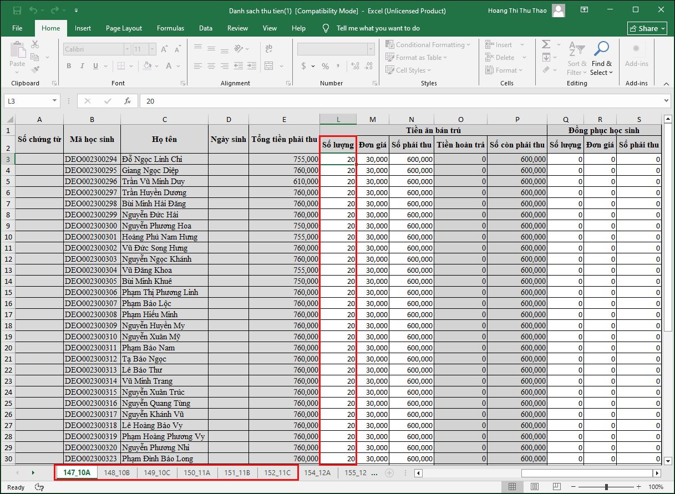Click the Save icon in title bar
Image resolution: width=675 pixels, height=494 pixels.
[17, 11]
